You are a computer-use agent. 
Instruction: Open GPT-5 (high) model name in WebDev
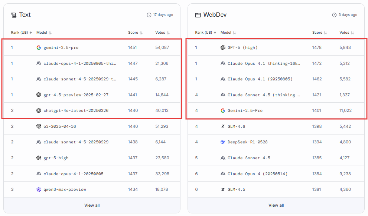click(x=242, y=47)
